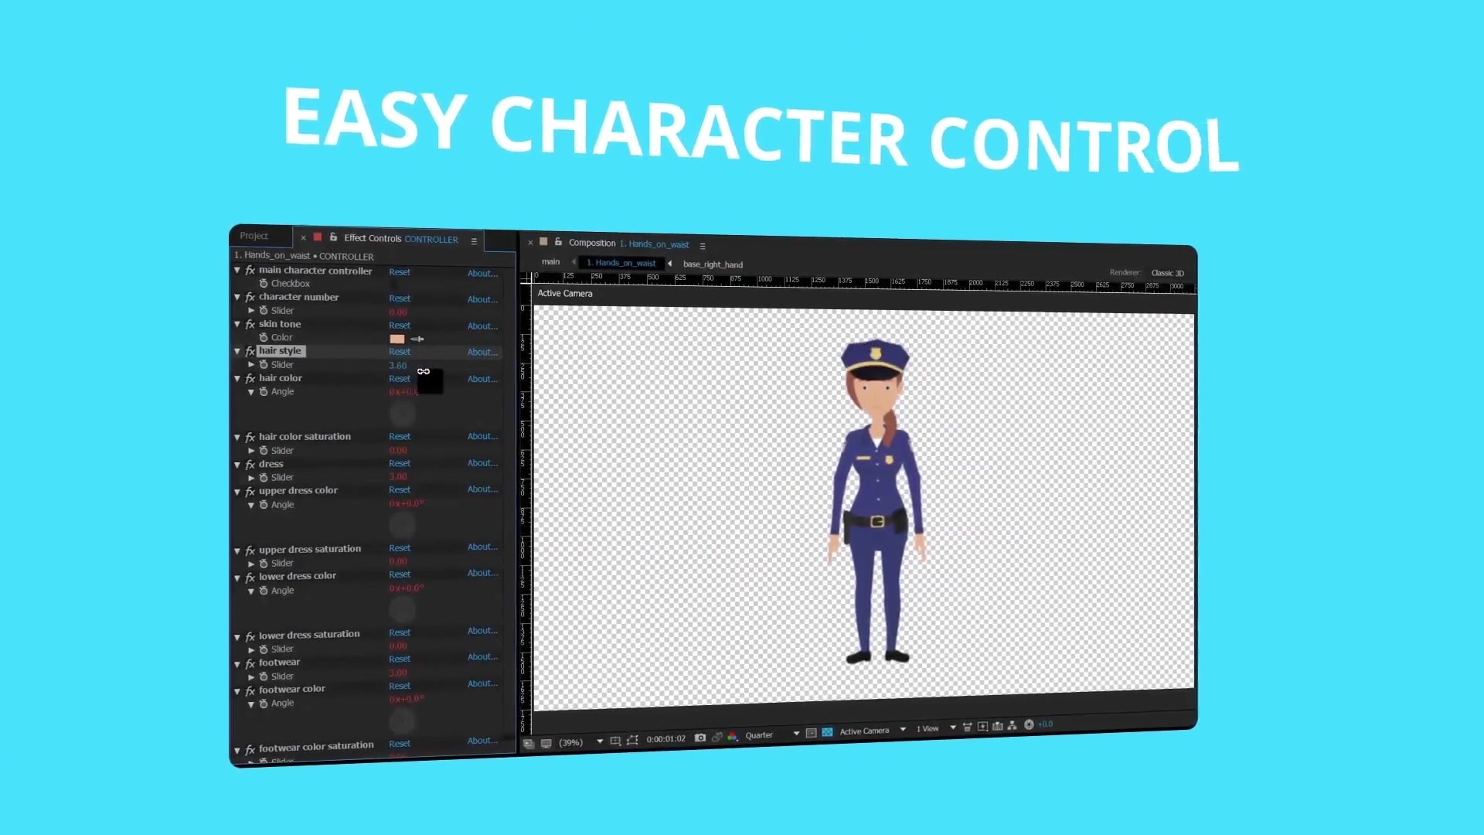
Task: Switch to the Composition tab
Action: coord(593,244)
